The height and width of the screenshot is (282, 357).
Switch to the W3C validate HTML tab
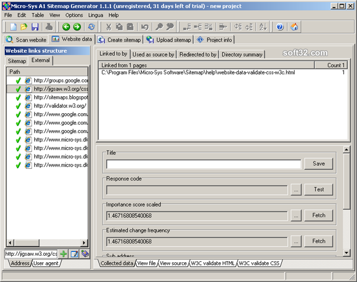213,263
